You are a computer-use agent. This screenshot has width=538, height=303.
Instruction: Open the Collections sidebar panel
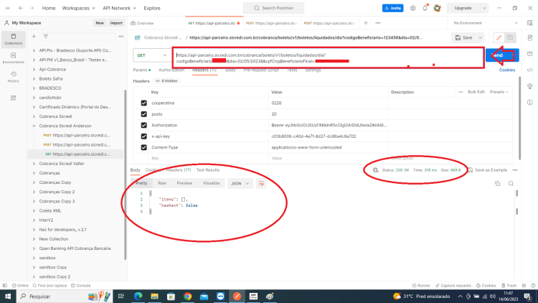tap(14, 39)
